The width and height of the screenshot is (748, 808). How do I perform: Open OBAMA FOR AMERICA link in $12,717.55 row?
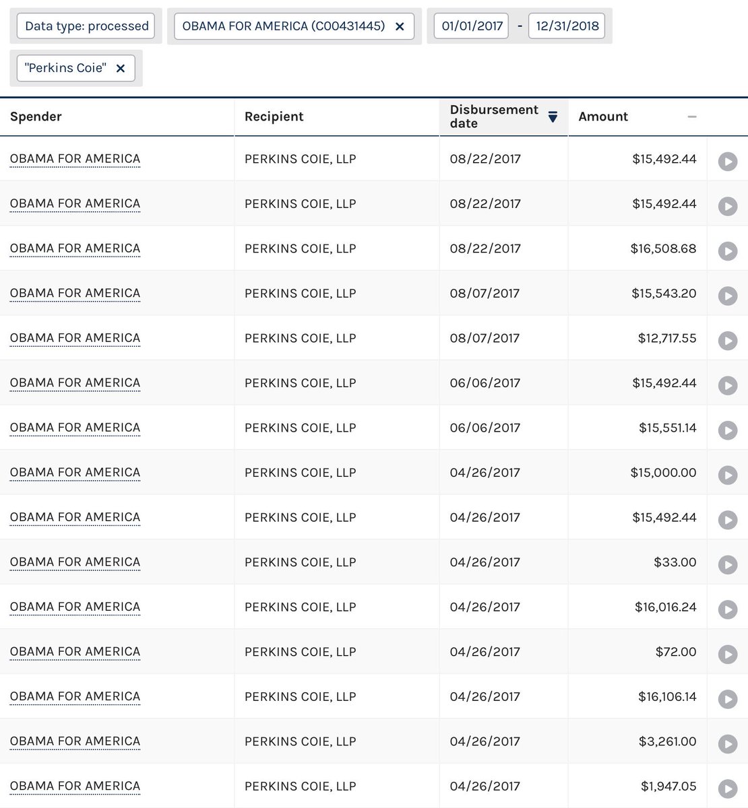pos(75,338)
